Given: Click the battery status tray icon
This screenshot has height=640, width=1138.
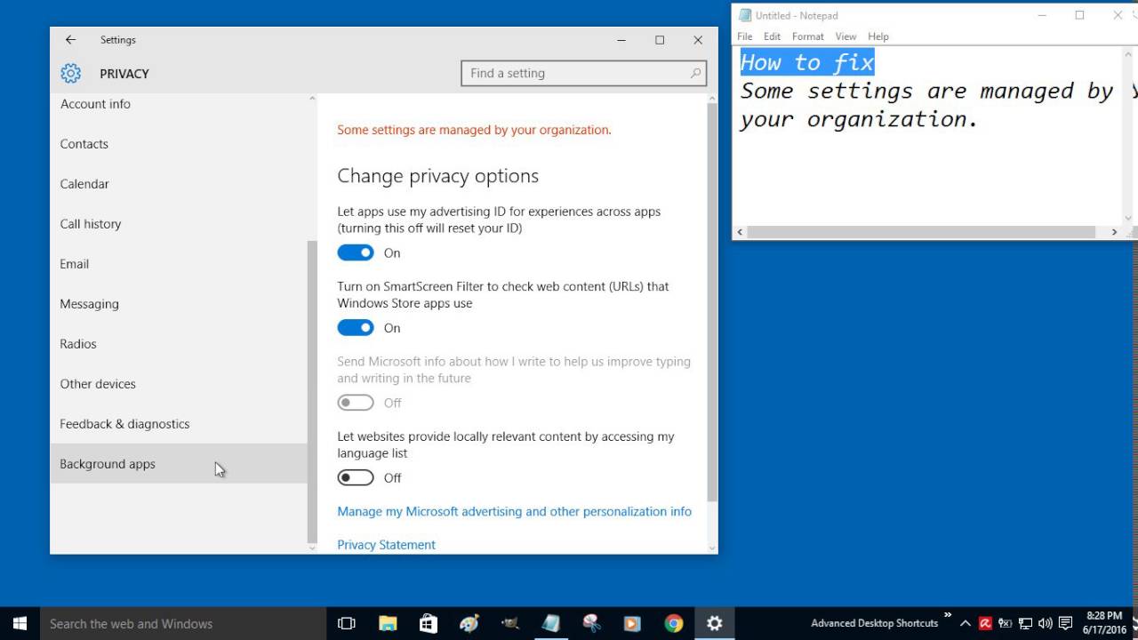Looking at the screenshot, I should click(x=1006, y=623).
